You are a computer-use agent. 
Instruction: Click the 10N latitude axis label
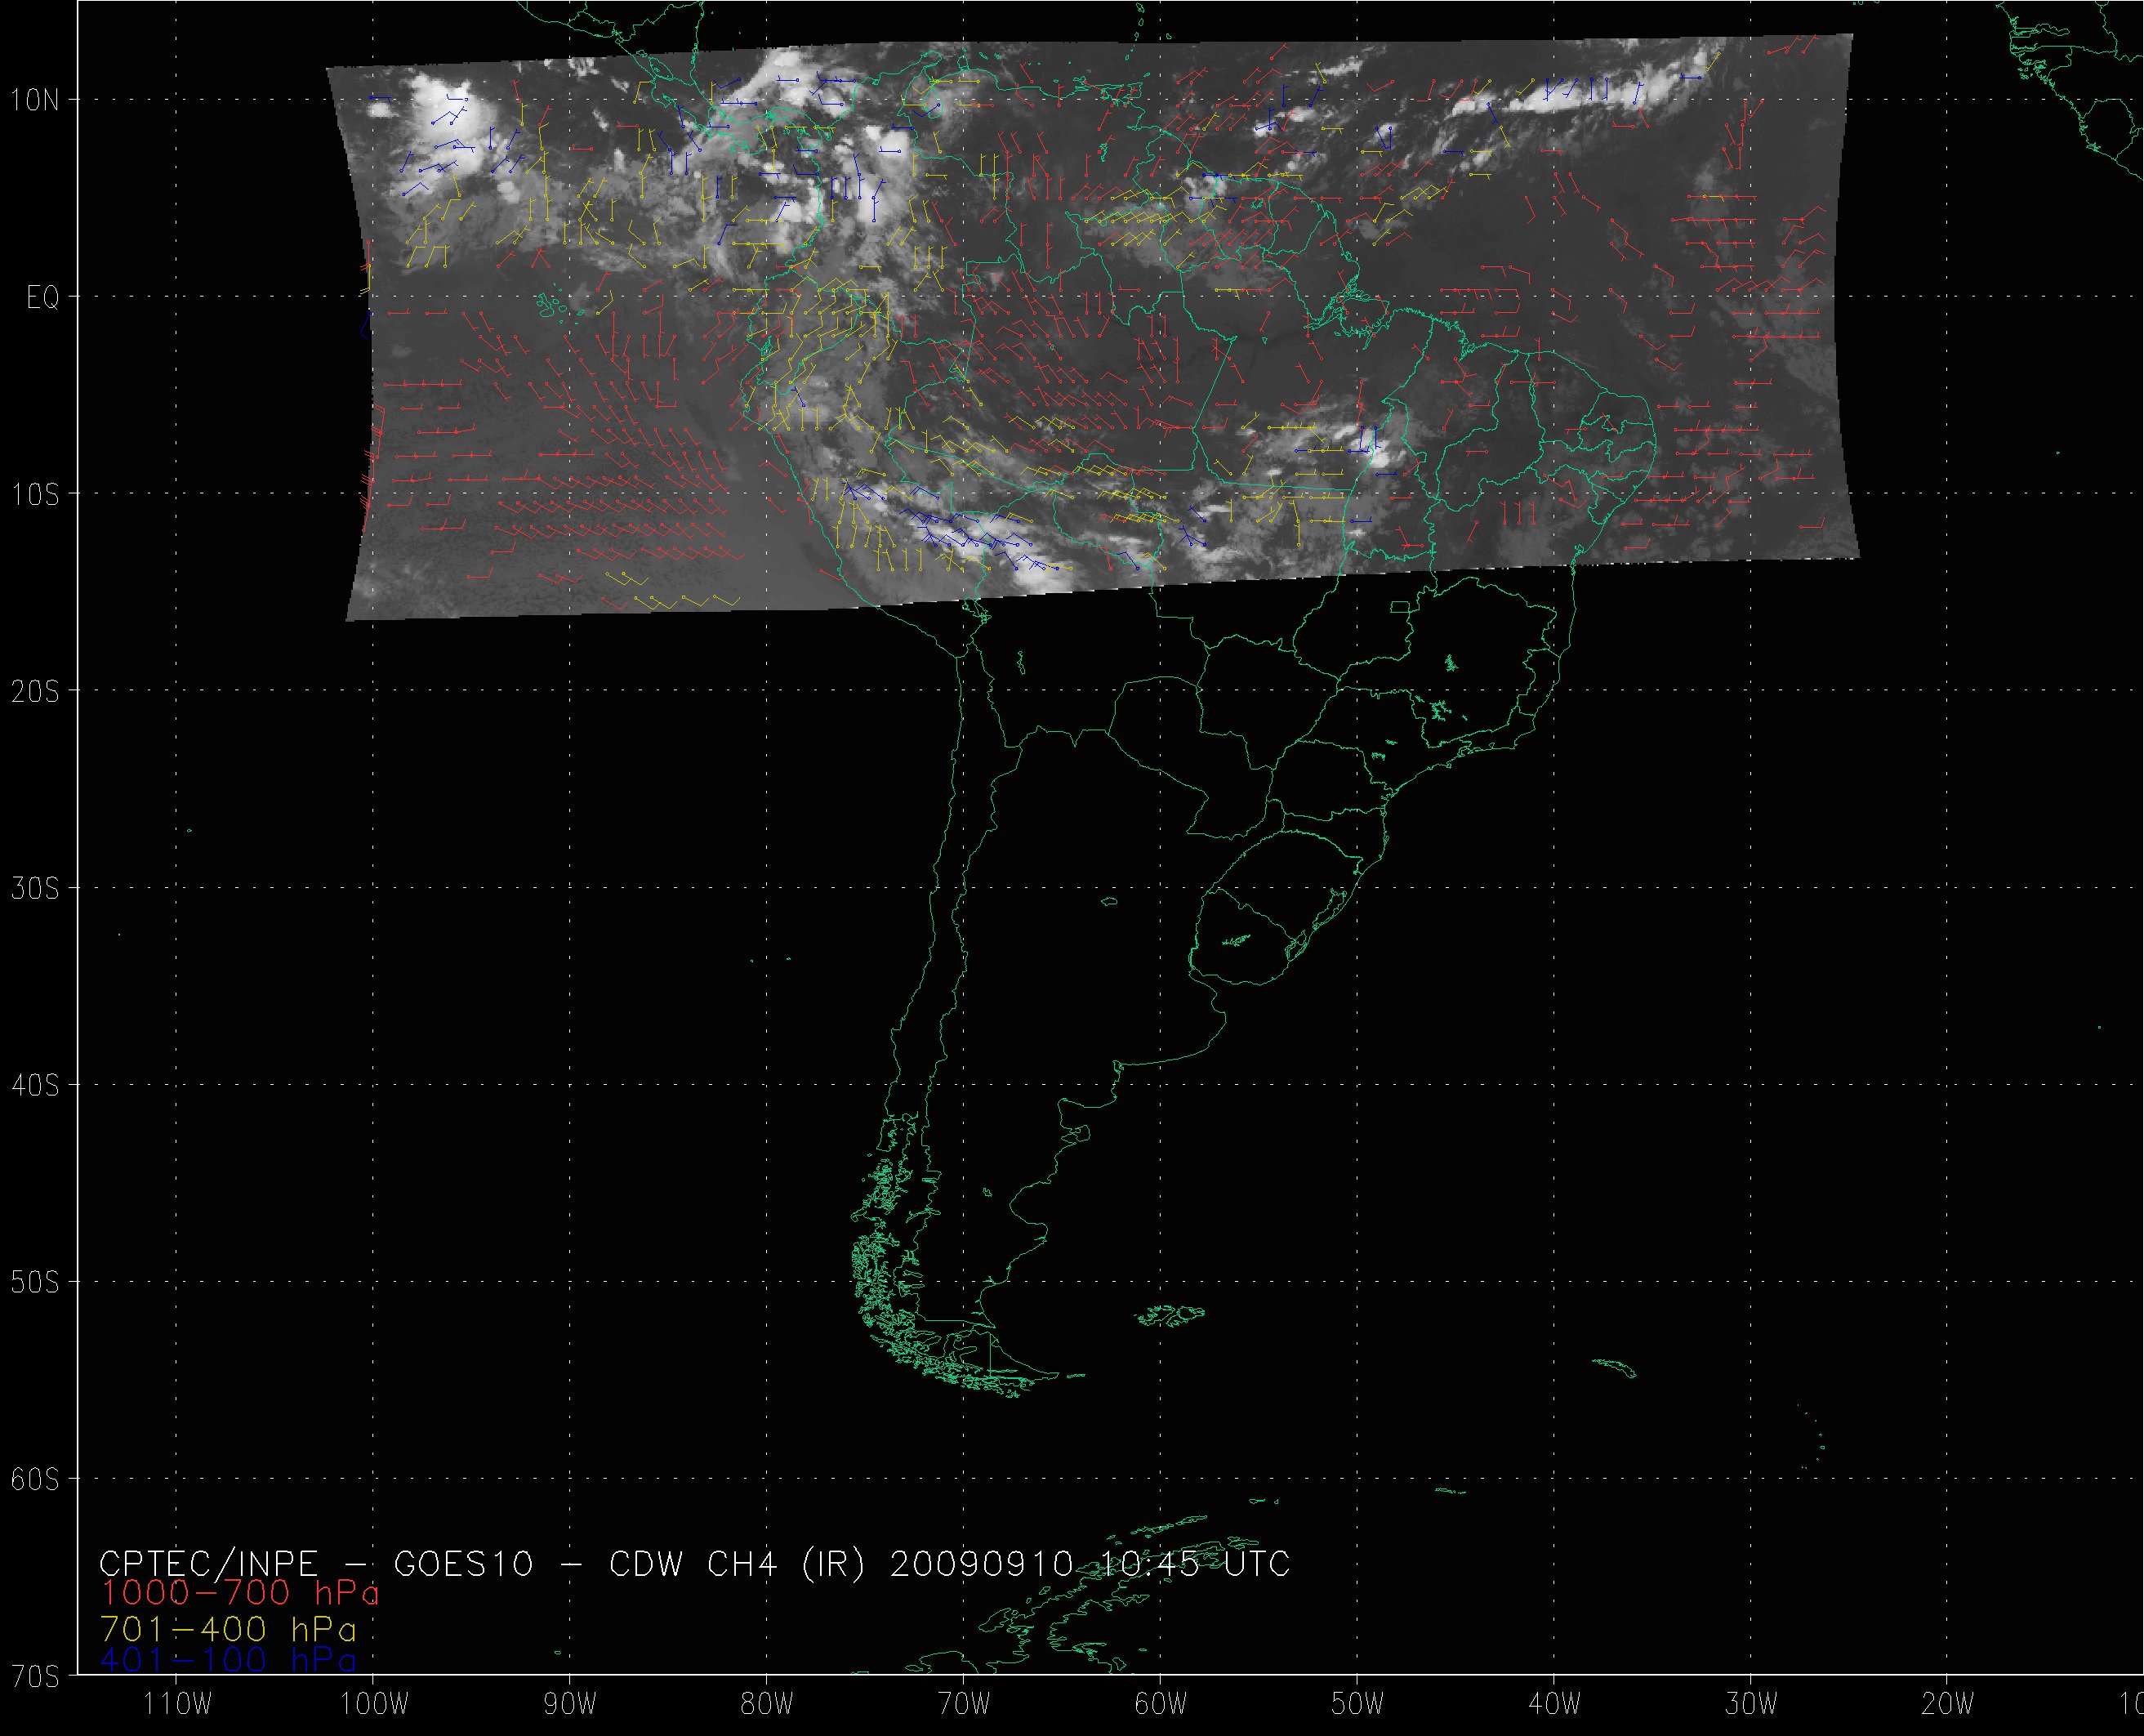[35, 100]
